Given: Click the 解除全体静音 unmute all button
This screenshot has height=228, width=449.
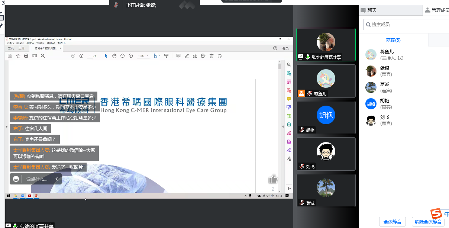Looking at the screenshot, I should point(428,222).
